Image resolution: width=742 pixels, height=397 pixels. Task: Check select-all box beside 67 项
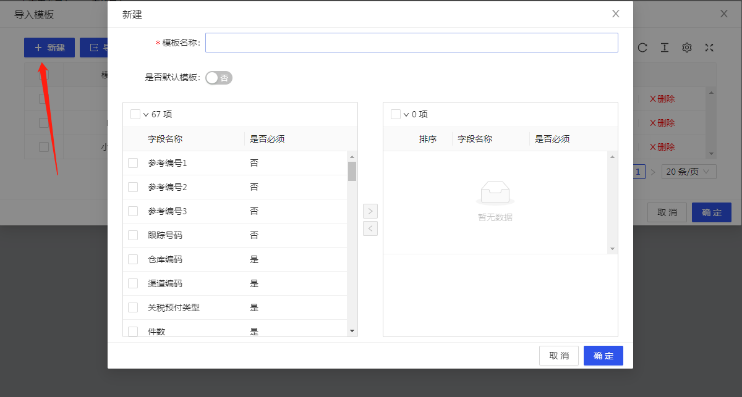(135, 114)
